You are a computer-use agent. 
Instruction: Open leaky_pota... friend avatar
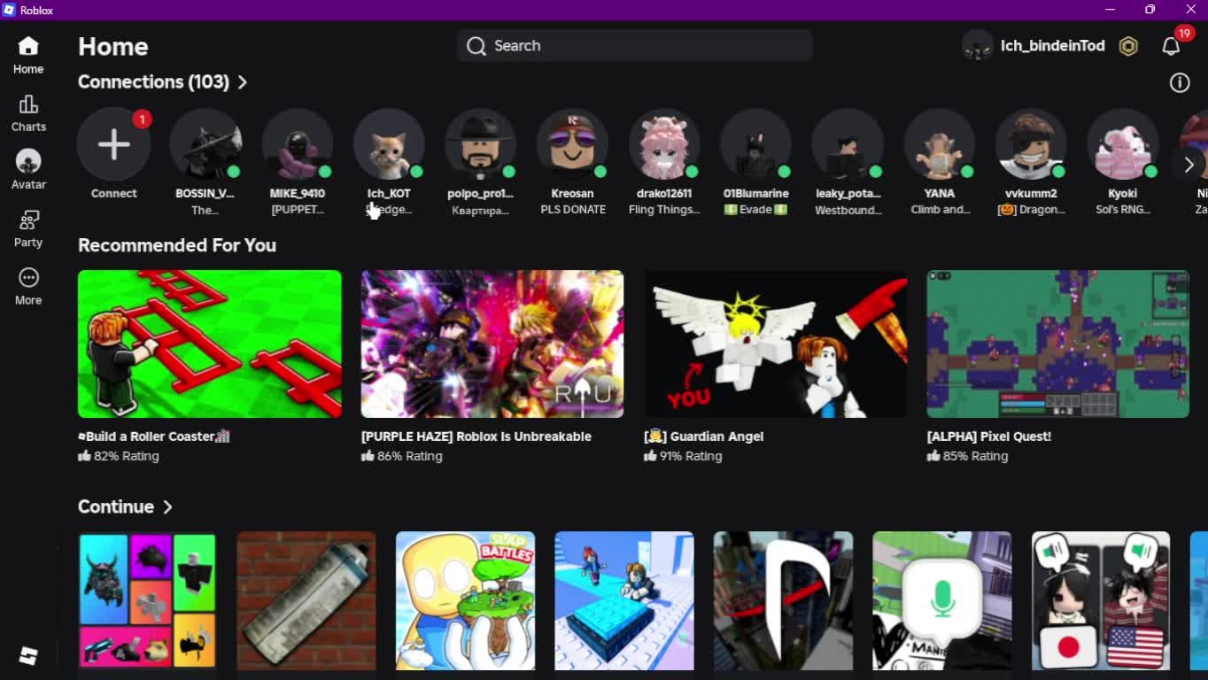(x=848, y=144)
